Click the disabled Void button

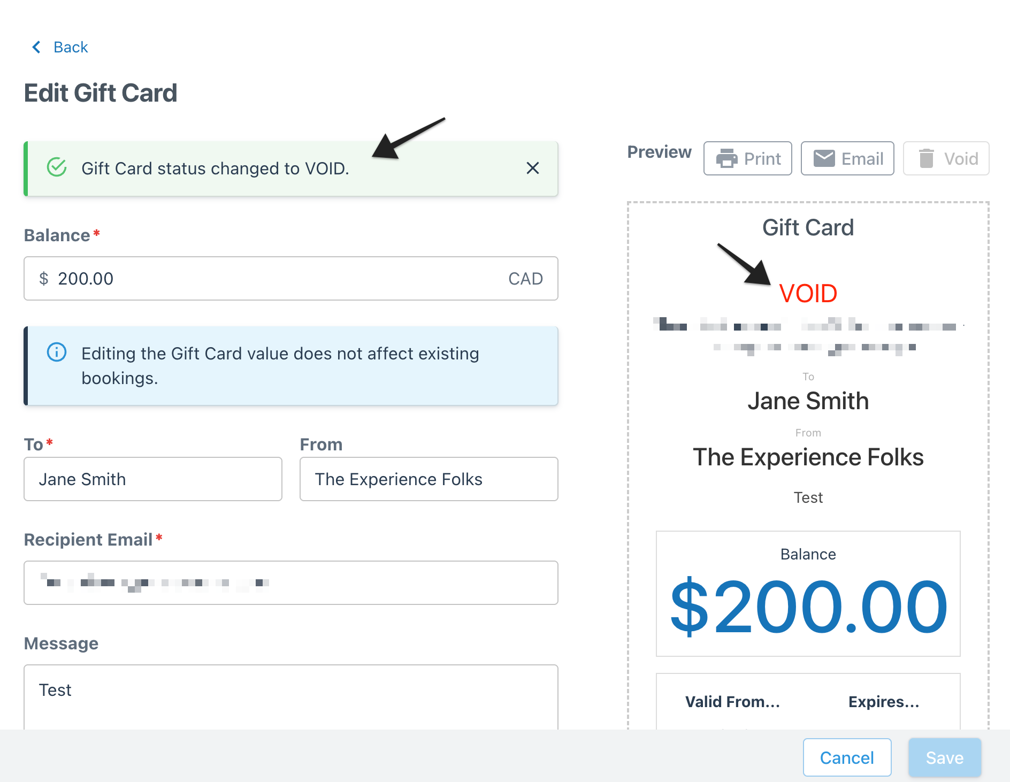tap(946, 158)
